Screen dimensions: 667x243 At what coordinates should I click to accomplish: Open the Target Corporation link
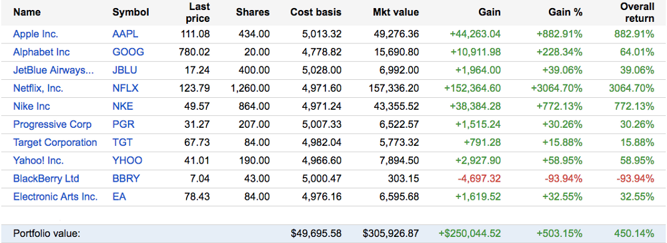(55, 142)
